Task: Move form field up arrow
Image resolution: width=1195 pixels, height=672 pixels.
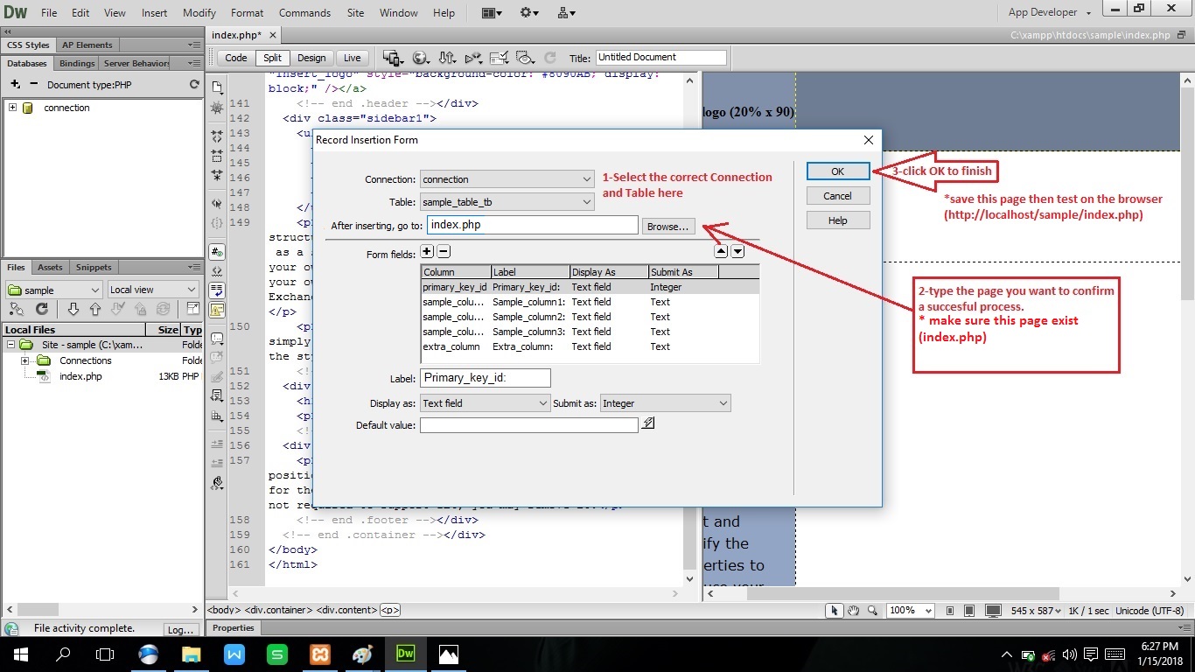Action: [721, 252]
